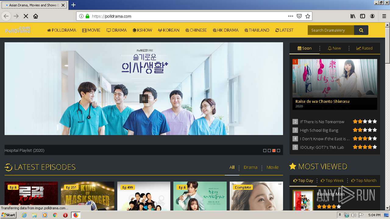Open Firefox hamburger menu
The width and height of the screenshot is (390, 219).
(384, 16)
